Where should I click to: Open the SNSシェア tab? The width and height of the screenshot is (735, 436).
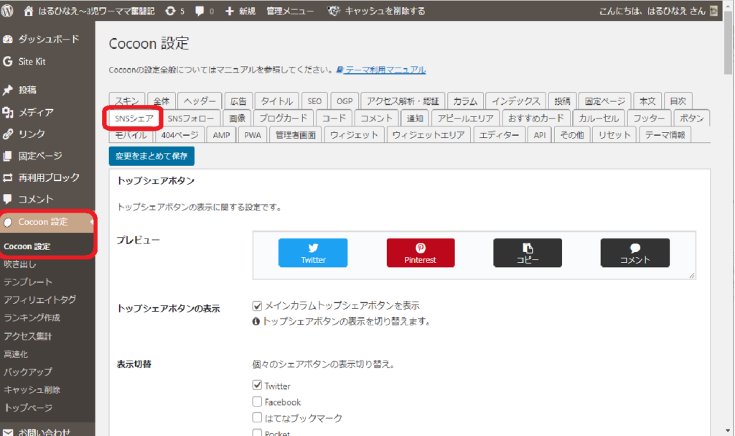134,119
